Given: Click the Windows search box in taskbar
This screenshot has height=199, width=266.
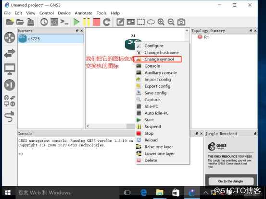Looking at the screenshot, I should point(67,192).
